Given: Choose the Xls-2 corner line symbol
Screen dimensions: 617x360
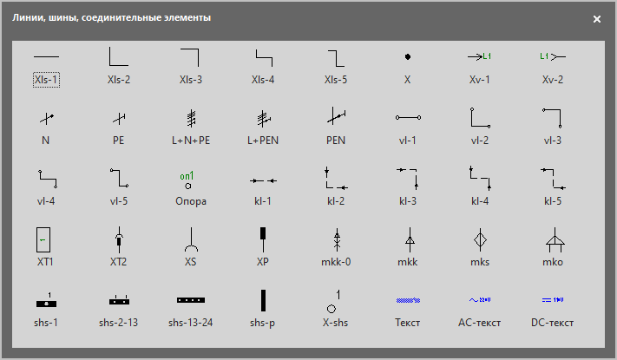Looking at the screenshot, I should coord(119,66).
